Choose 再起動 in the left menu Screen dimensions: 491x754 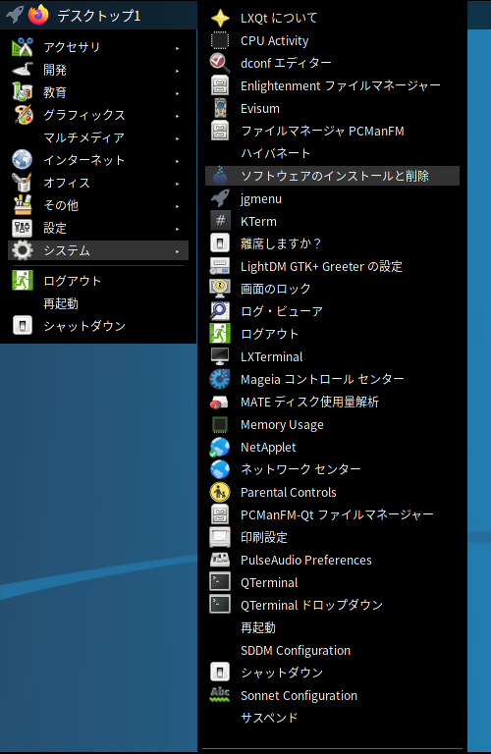(98, 303)
